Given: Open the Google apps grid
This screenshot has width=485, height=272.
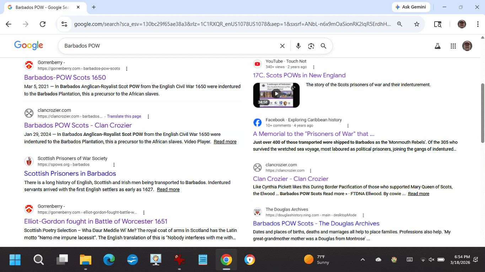Looking at the screenshot, I should click(x=453, y=46).
